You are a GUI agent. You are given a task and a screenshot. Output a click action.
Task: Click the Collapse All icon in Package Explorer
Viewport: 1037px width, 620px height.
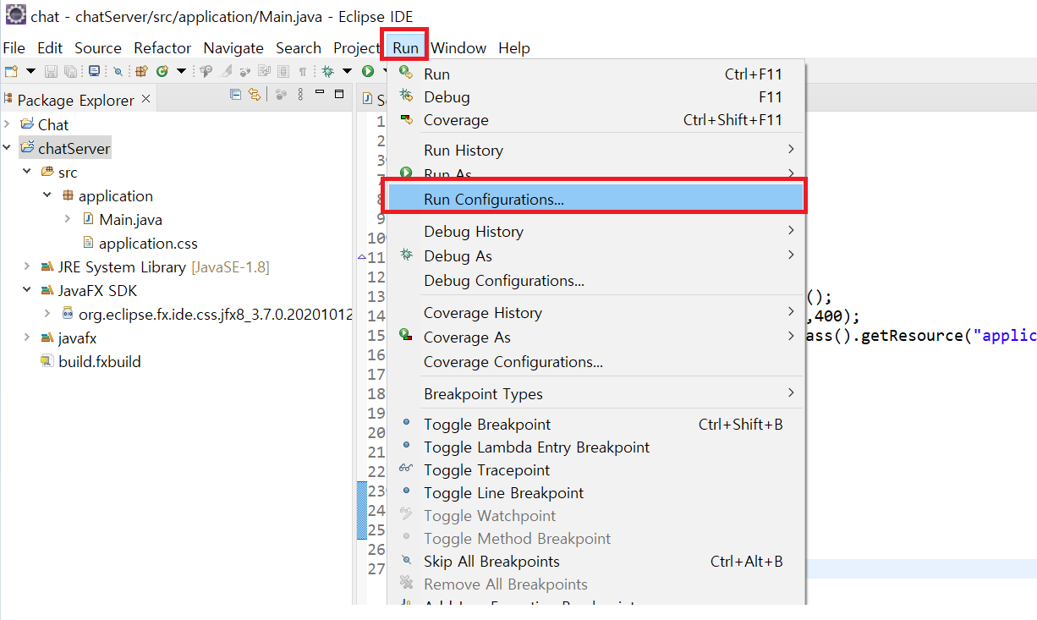tap(235, 94)
